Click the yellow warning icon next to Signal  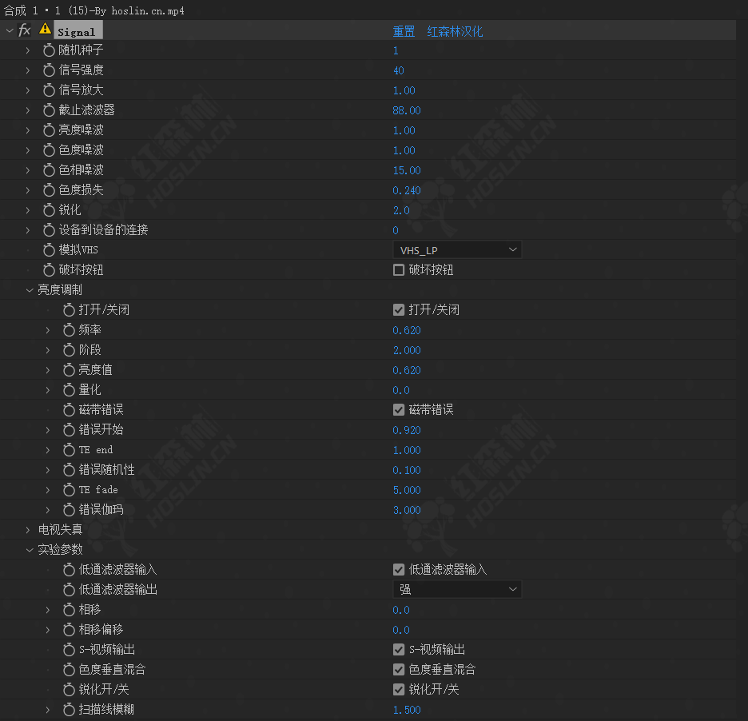[45, 29]
